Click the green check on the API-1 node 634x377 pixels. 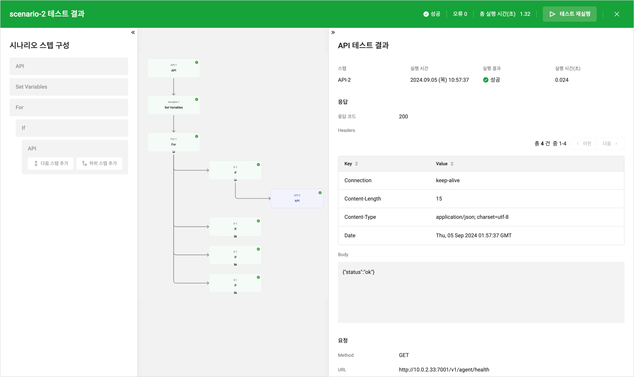pyautogui.click(x=197, y=63)
